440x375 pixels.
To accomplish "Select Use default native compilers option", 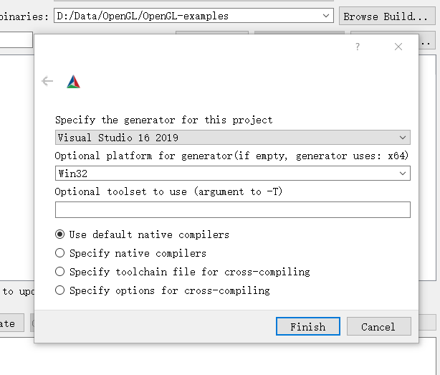I will 60,234.
